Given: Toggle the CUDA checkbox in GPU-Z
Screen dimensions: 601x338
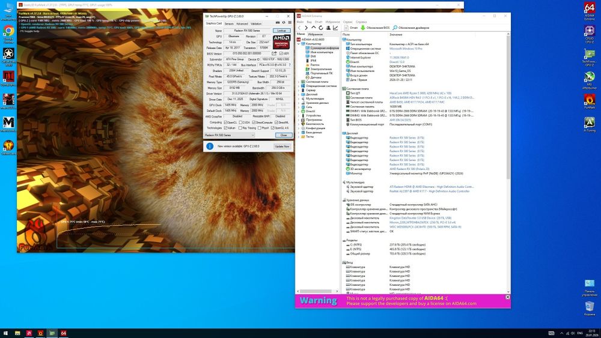Looking at the screenshot, I should 240,122.
